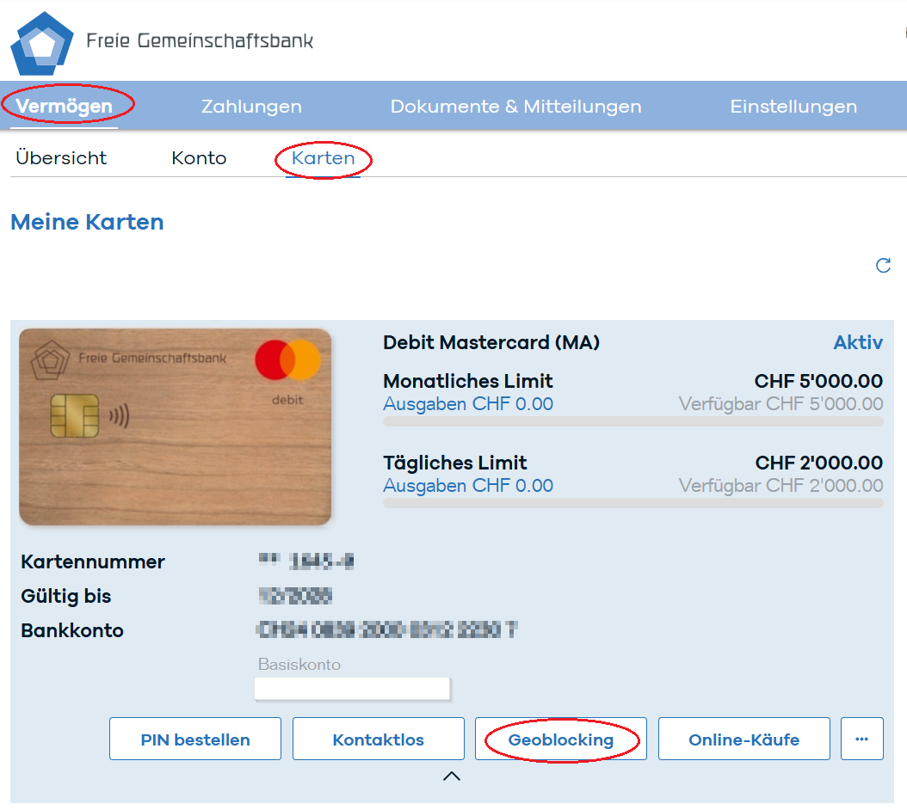
Task: Click the CHF 2'000.00 daily limit amount
Action: coord(819,463)
